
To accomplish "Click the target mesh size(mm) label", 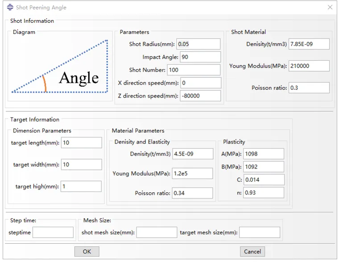I will [209, 232].
